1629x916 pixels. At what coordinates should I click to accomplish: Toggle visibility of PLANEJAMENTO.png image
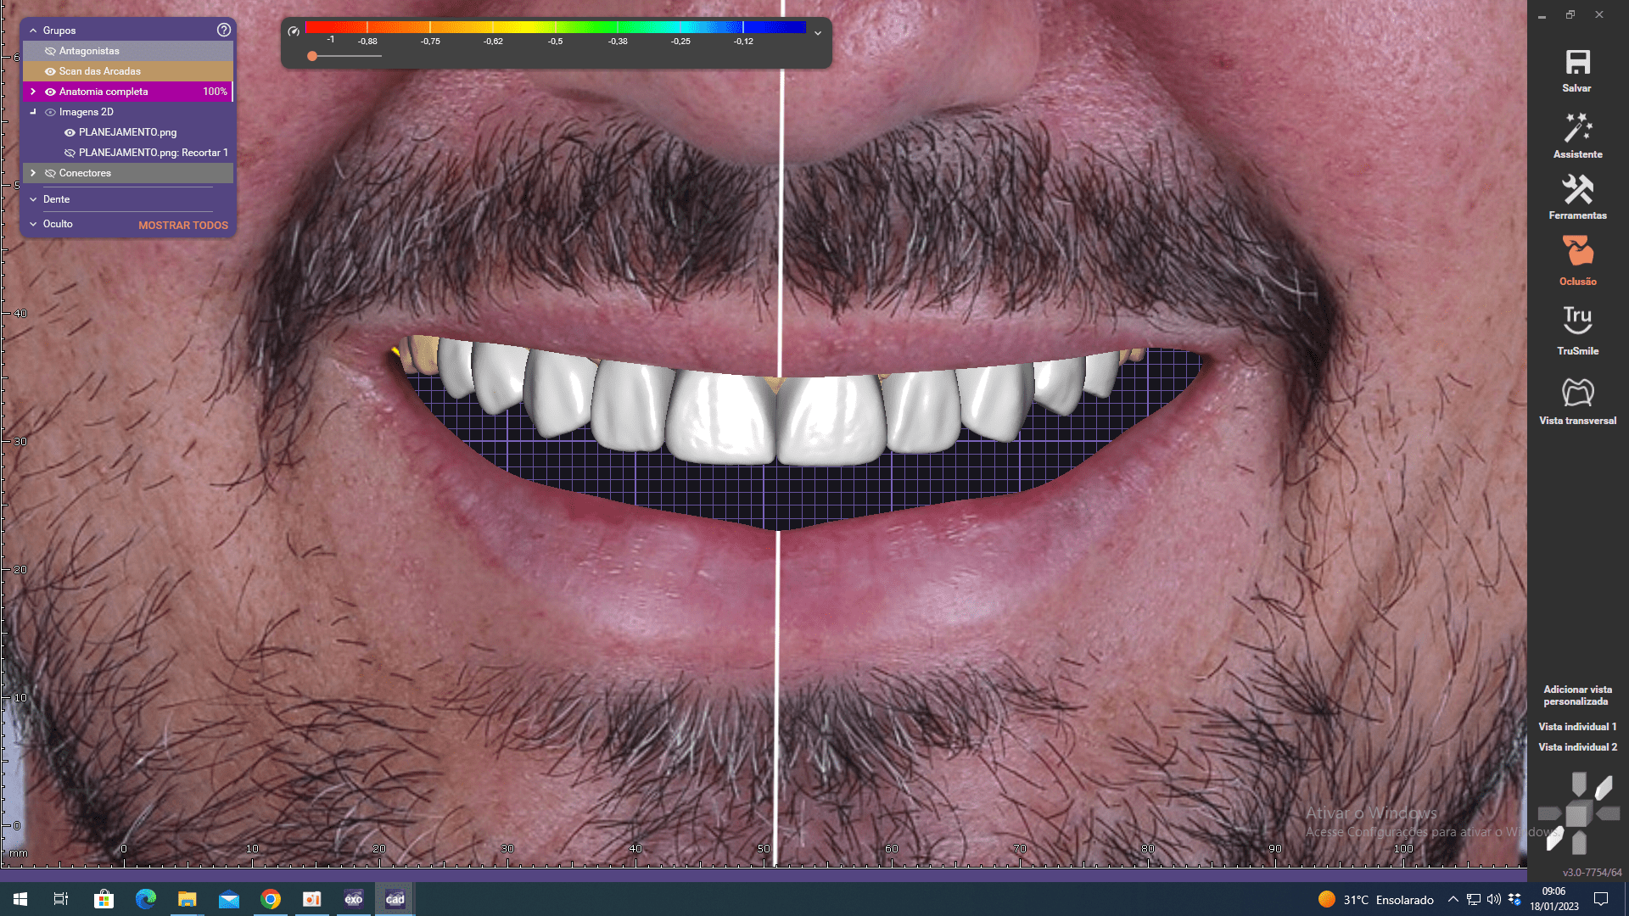click(70, 132)
